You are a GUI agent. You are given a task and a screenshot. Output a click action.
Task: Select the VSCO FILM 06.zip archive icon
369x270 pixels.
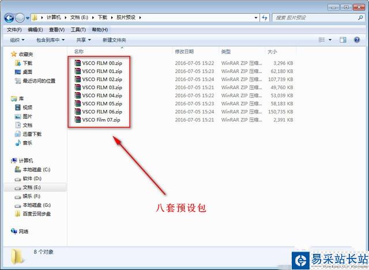(77, 112)
